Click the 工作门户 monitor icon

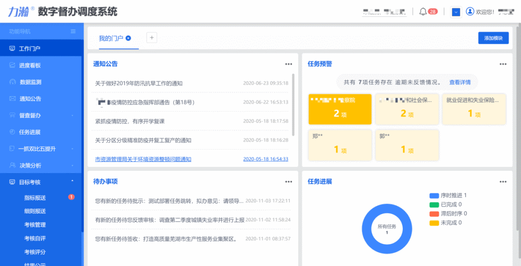click(12, 49)
